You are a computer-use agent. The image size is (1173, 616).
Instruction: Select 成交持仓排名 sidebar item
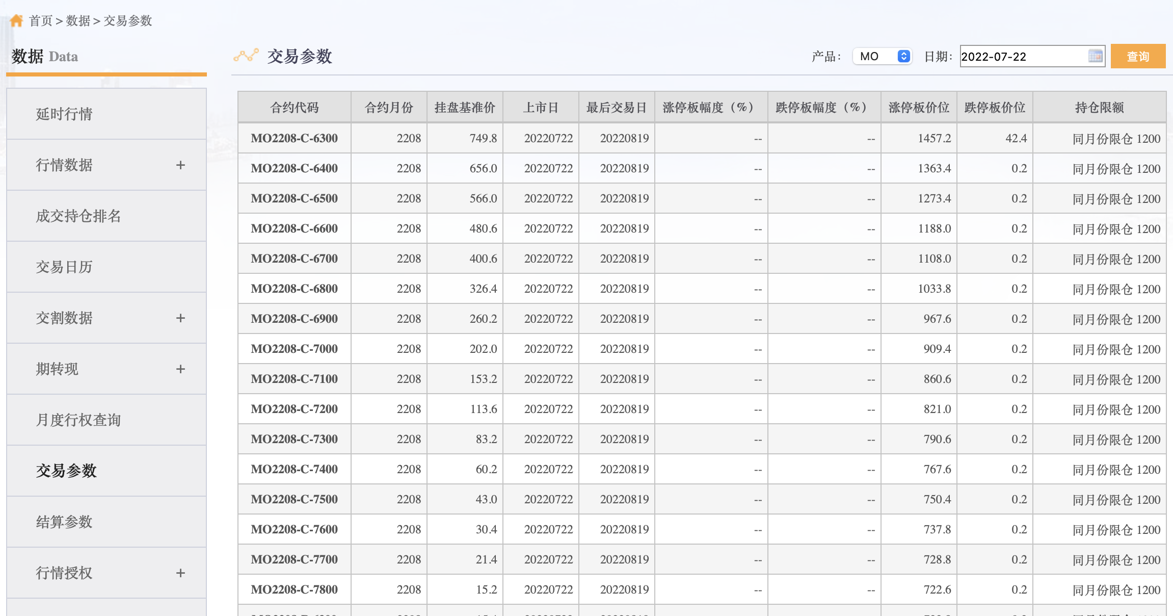[x=78, y=216]
